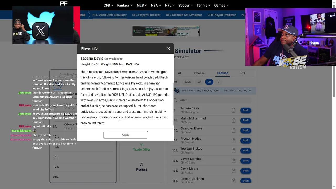Open the Fantasy dropdown menu
The image size is (336, 189).
125,5
